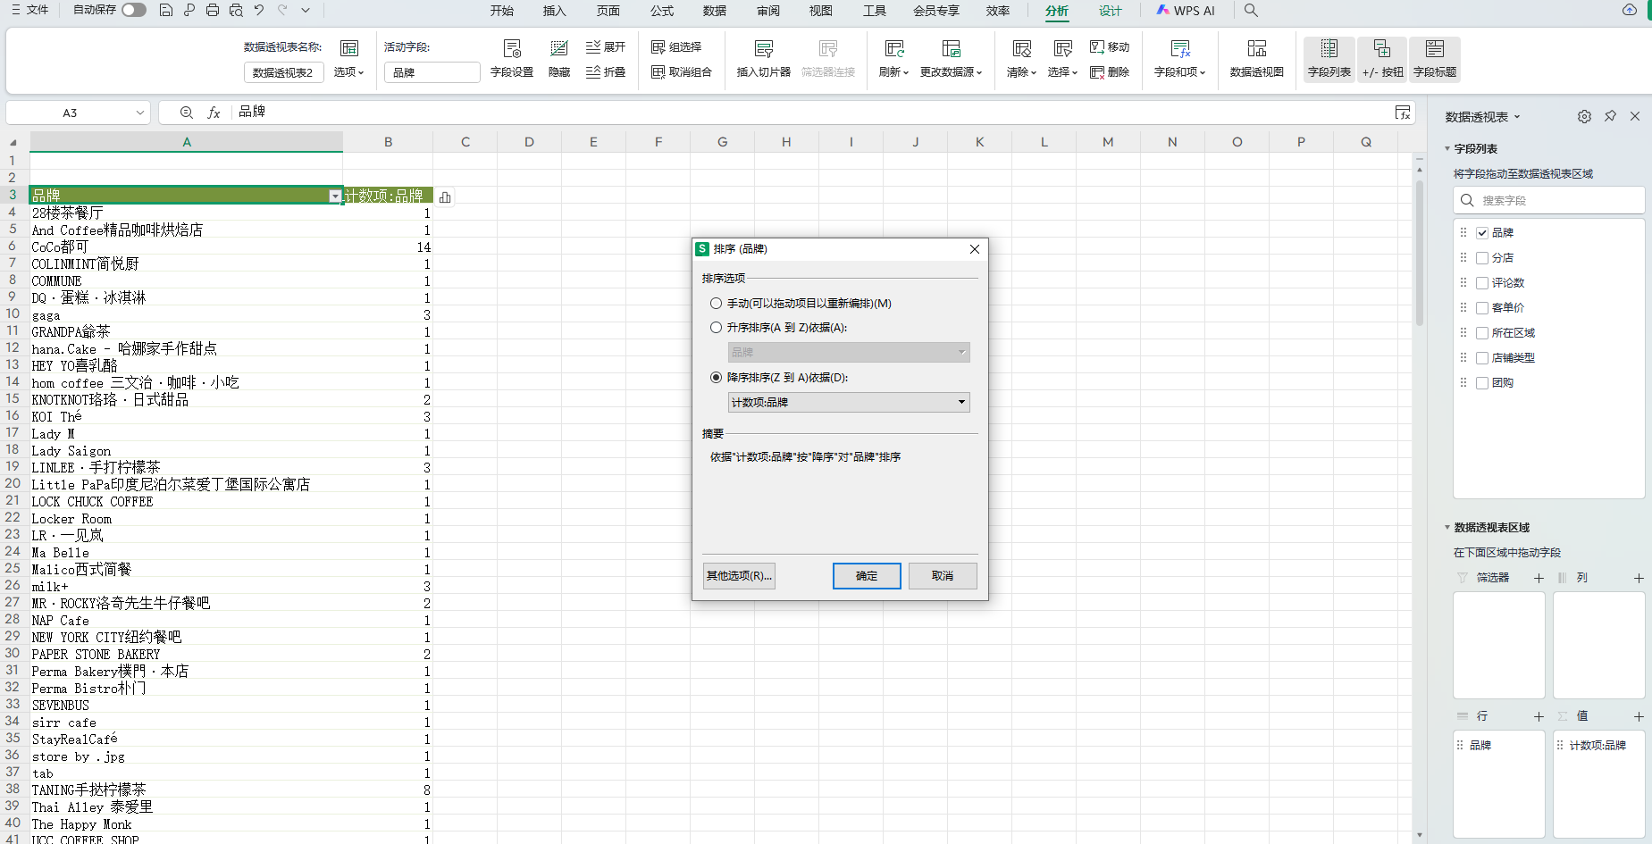Close the 排序 (品牌) dialog
1652x844 pixels.
975,249
